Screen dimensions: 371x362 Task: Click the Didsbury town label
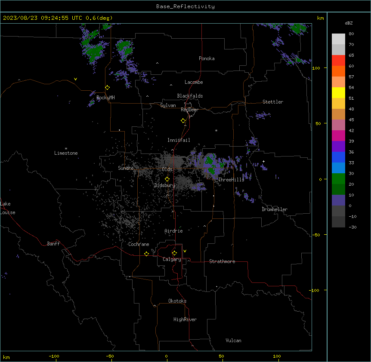pos(165,185)
